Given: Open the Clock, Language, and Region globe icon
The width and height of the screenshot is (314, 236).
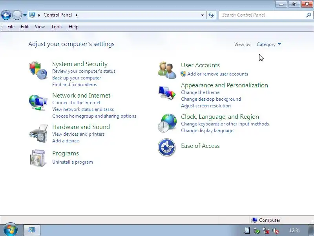Looking at the screenshot, I should tap(167, 123).
